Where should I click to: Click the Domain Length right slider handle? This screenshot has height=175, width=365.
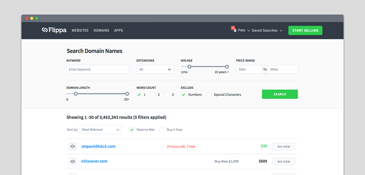[x=127, y=94]
